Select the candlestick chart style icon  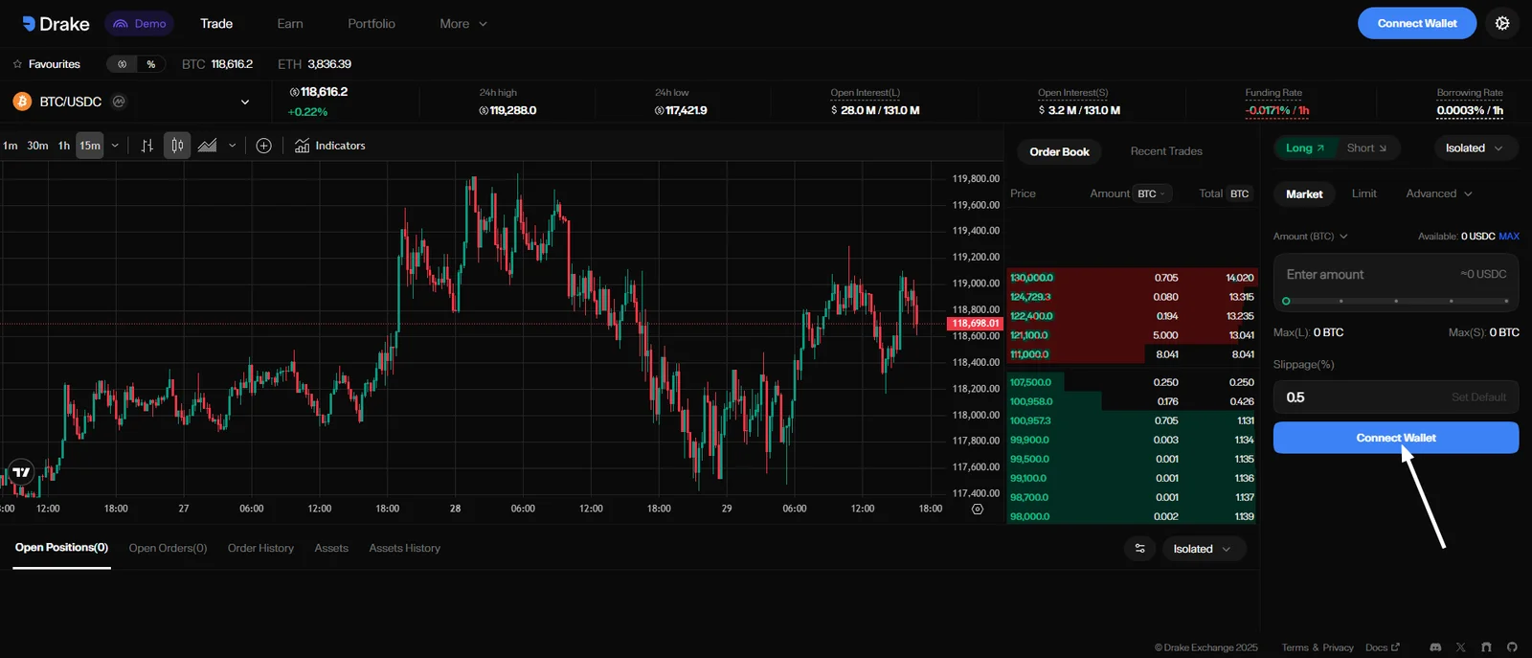[x=177, y=146]
